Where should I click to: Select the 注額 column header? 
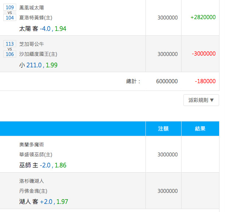click(x=164, y=128)
